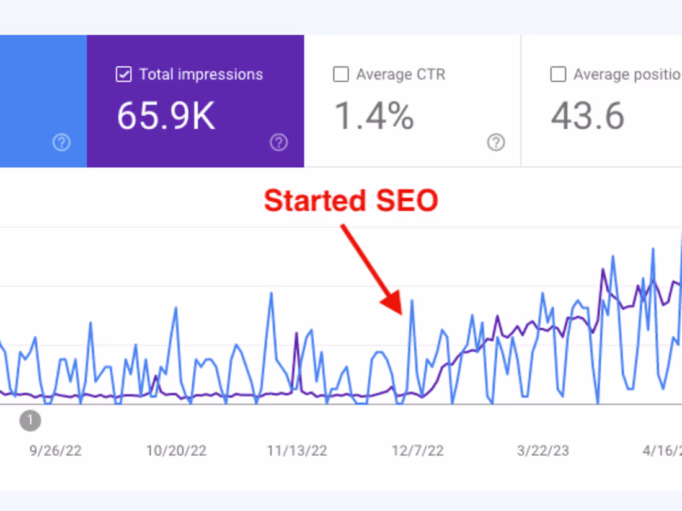Select the purple Total impressions card
Viewport: 682px width, 511px height.
coord(195,101)
